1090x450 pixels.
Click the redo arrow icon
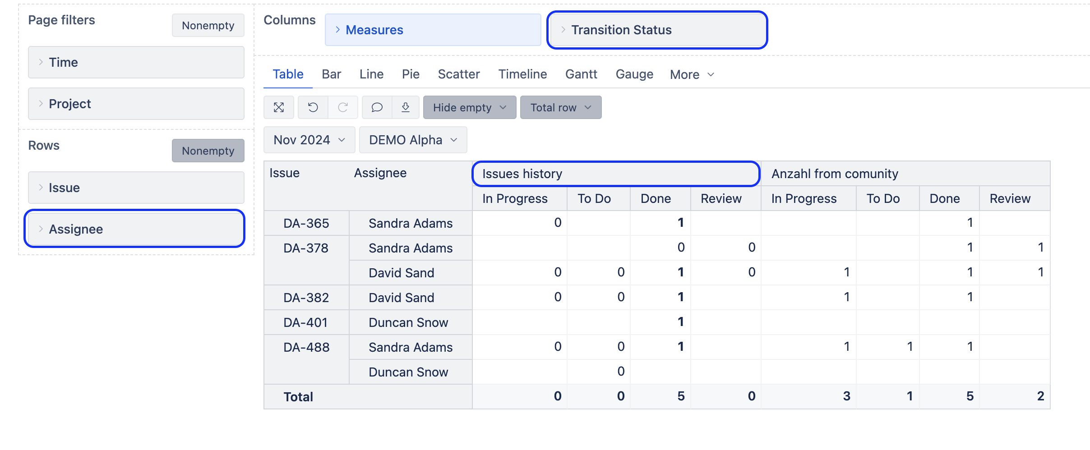tap(343, 107)
